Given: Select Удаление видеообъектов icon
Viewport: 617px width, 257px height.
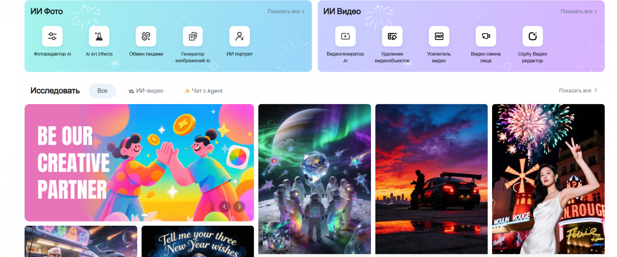Looking at the screenshot, I should coord(392,36).
